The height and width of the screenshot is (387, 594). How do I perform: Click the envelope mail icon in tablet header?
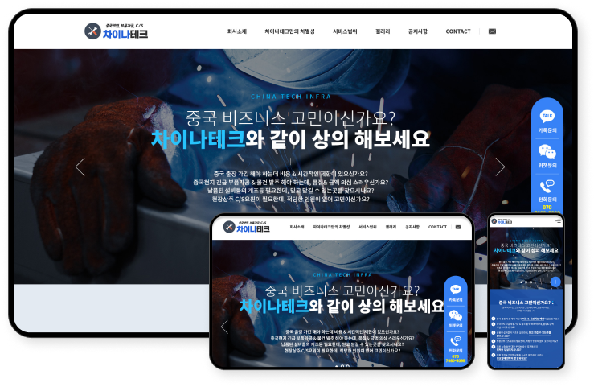pos(458,227)
